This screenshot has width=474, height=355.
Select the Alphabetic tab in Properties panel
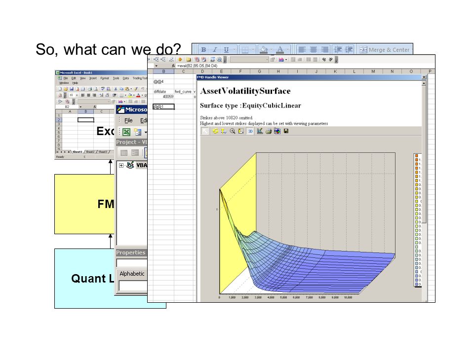pyautogui.click(x=132, y=274)
